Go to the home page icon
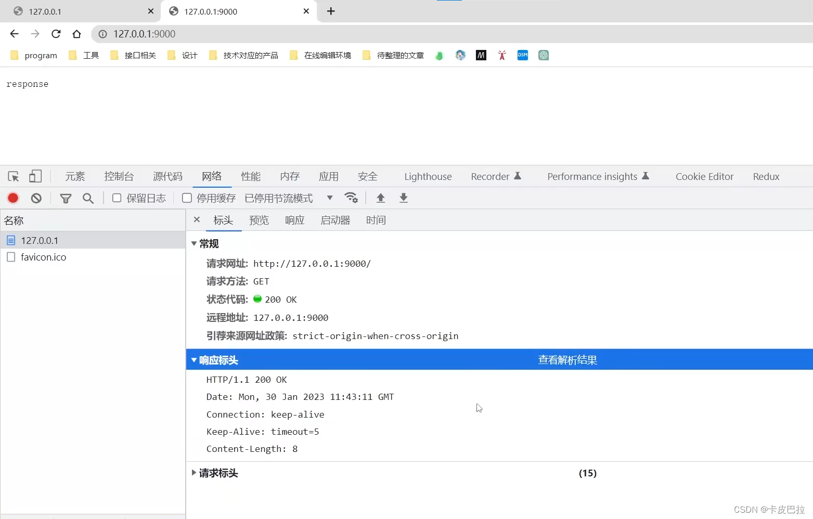Image resolution: width=813 pixels, height=519 pixels. click(x=77, y=34)
